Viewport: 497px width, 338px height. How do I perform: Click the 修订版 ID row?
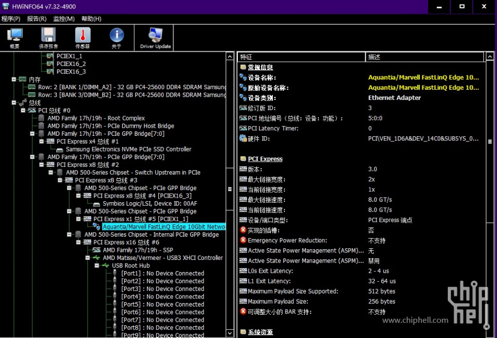pos(361,108)
